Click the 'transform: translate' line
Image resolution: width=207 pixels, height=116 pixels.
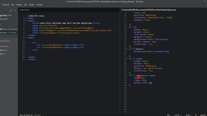point(153,18)
